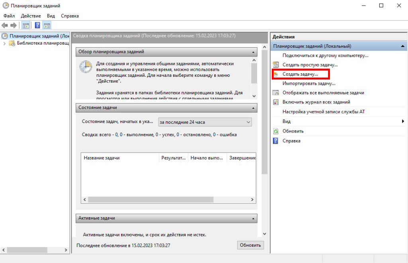Collapse the 'Состояние задачи' section
This screenshot has width=408, height=263.
point(253,108)
